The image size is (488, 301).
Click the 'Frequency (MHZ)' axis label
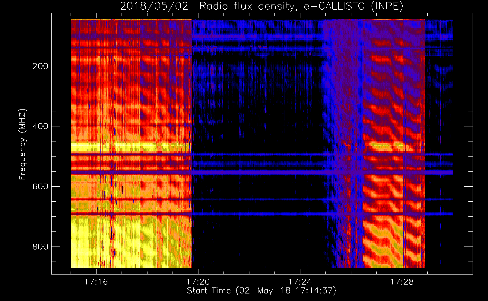(23, 144)
